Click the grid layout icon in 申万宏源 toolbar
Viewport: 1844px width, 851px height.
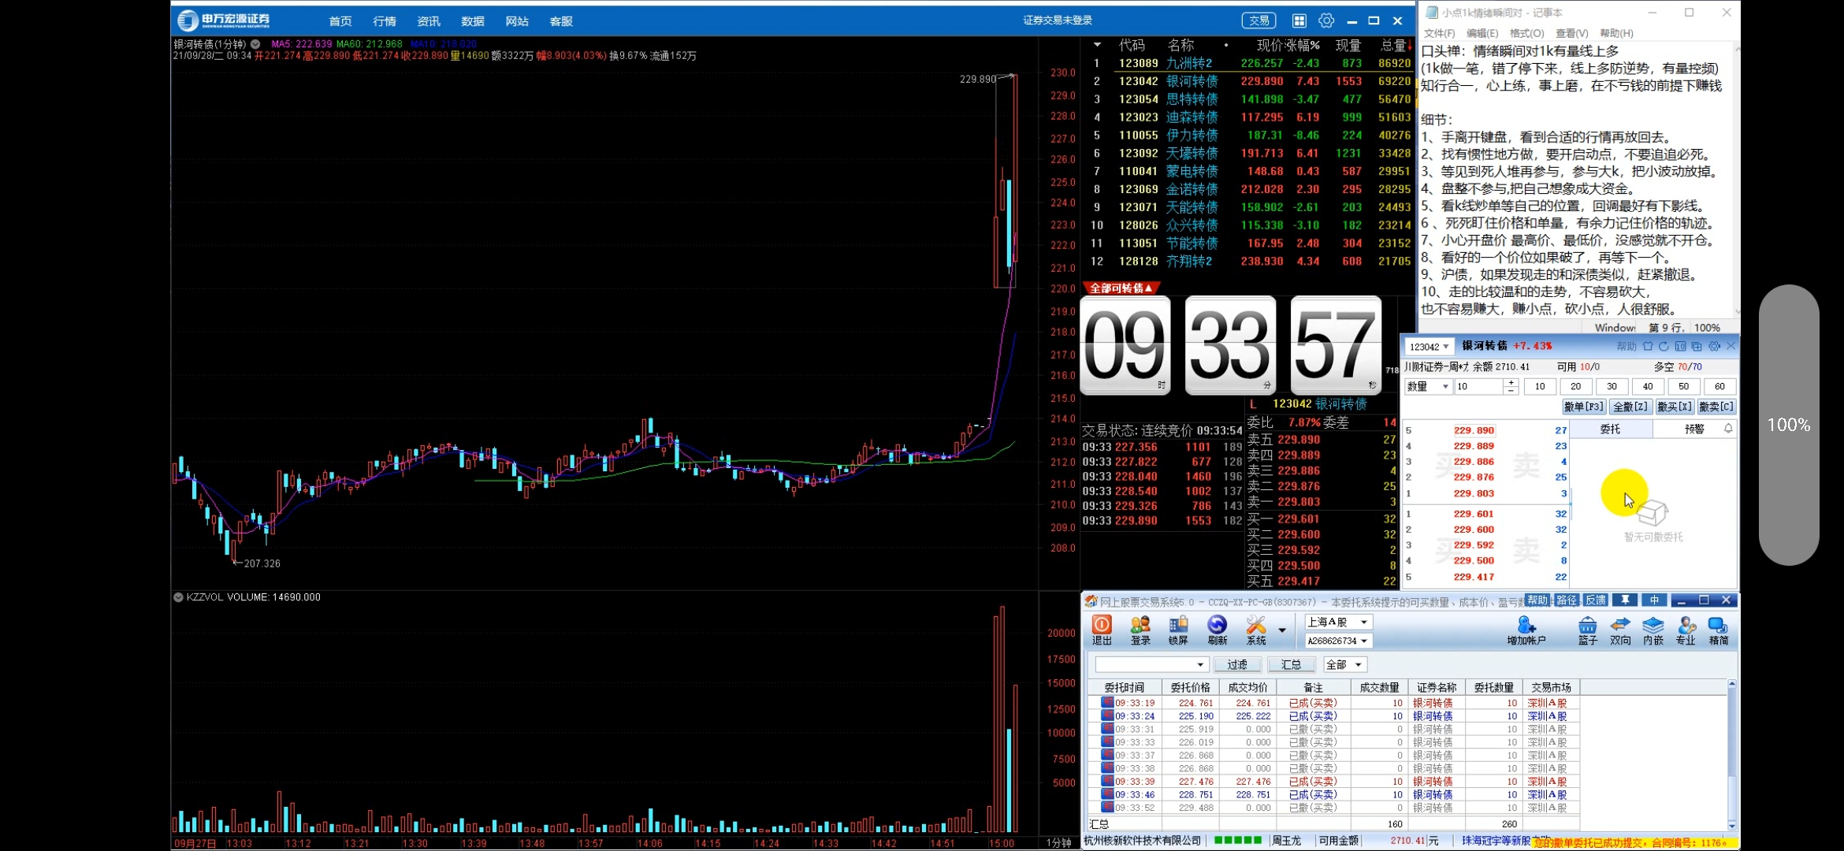click(1299, 20)
